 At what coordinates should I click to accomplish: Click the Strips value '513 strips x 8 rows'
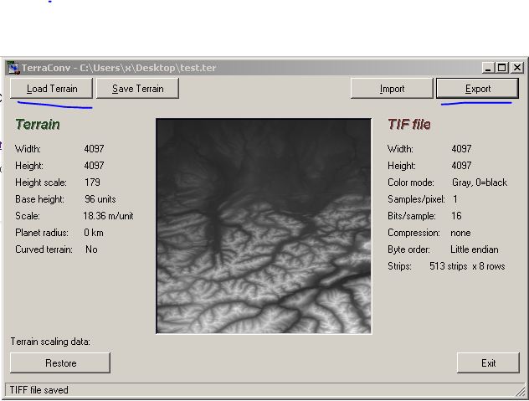point(467,266)
